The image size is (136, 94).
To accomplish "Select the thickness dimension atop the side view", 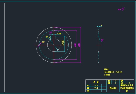I will pyautogui.click(x=101, y=26).
